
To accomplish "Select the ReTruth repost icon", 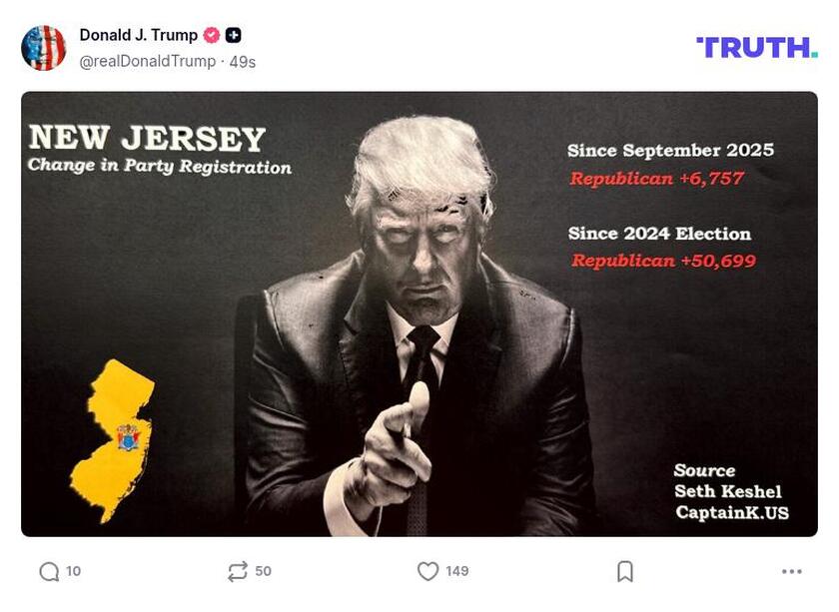I will point(236,571).
